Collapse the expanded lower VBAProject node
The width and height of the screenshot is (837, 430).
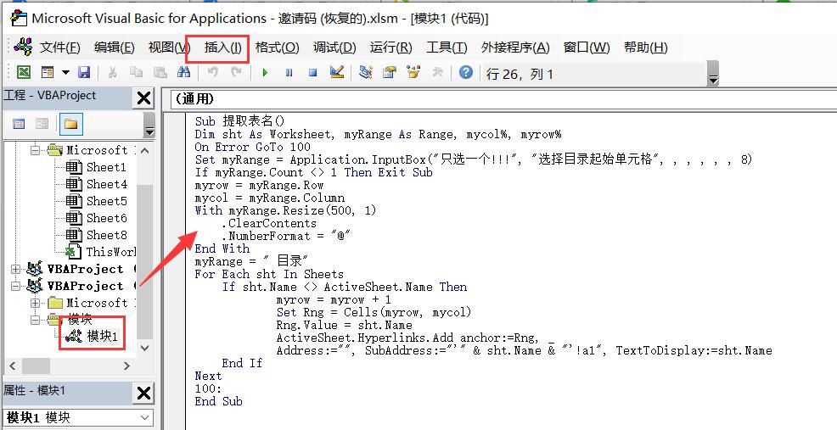[x=15, y=286]
